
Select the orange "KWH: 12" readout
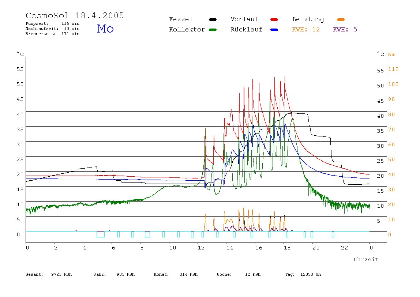tap(306, 30)
